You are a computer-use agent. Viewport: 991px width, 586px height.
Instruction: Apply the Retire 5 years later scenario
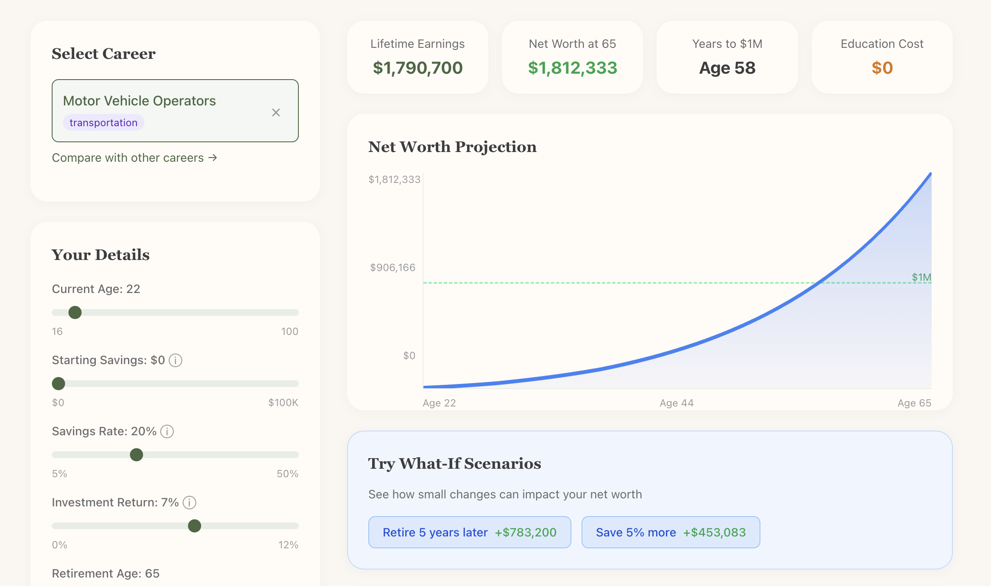(x=469, y=532)
